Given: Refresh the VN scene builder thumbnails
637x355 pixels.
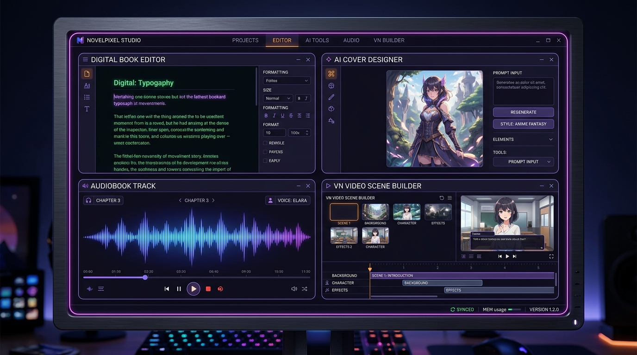Looking at the screenshot, I should pos(442,198).
